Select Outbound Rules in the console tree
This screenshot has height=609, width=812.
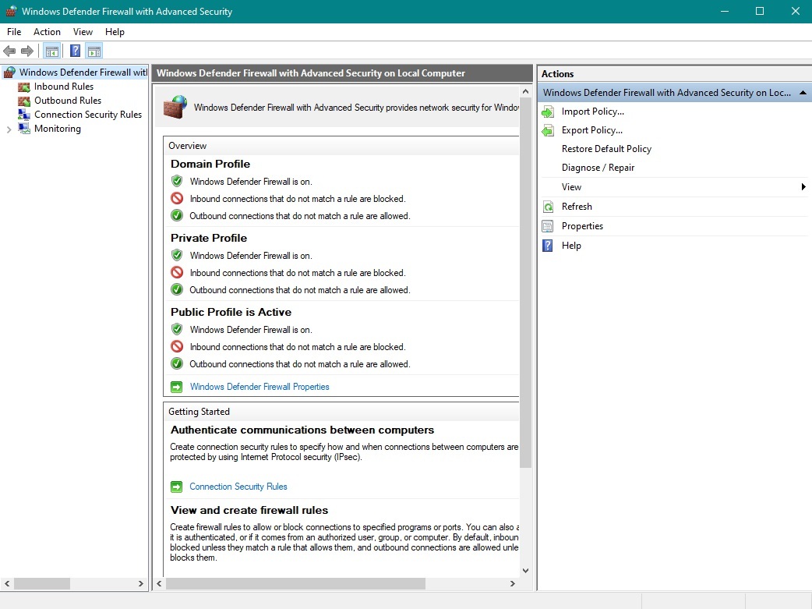[67, 101]
